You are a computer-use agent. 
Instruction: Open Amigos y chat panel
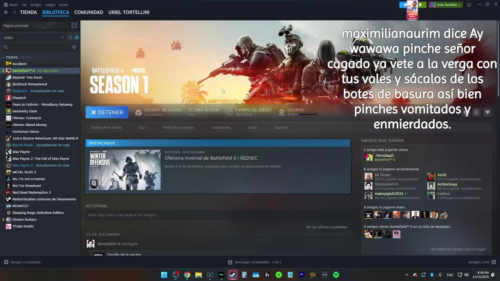(x=482, y=262)
